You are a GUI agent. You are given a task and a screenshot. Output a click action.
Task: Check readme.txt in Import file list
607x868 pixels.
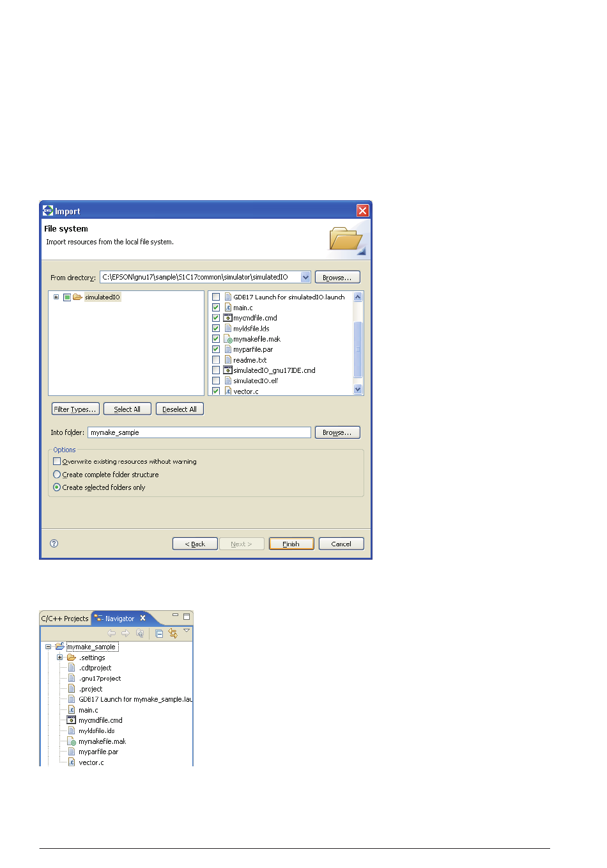pyautogui.click(x=216, y=360)
